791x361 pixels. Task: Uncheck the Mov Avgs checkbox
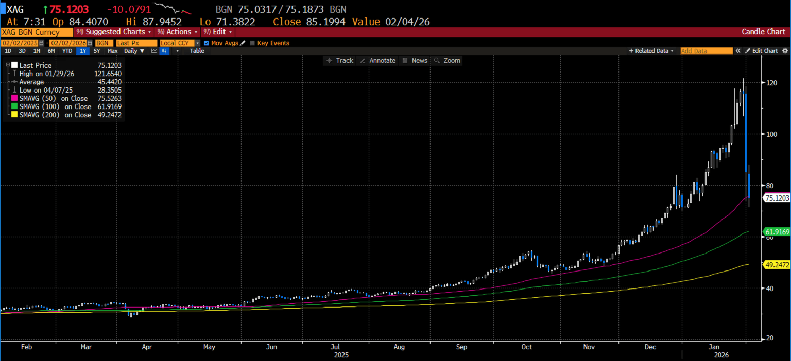(x=207, y=43)
